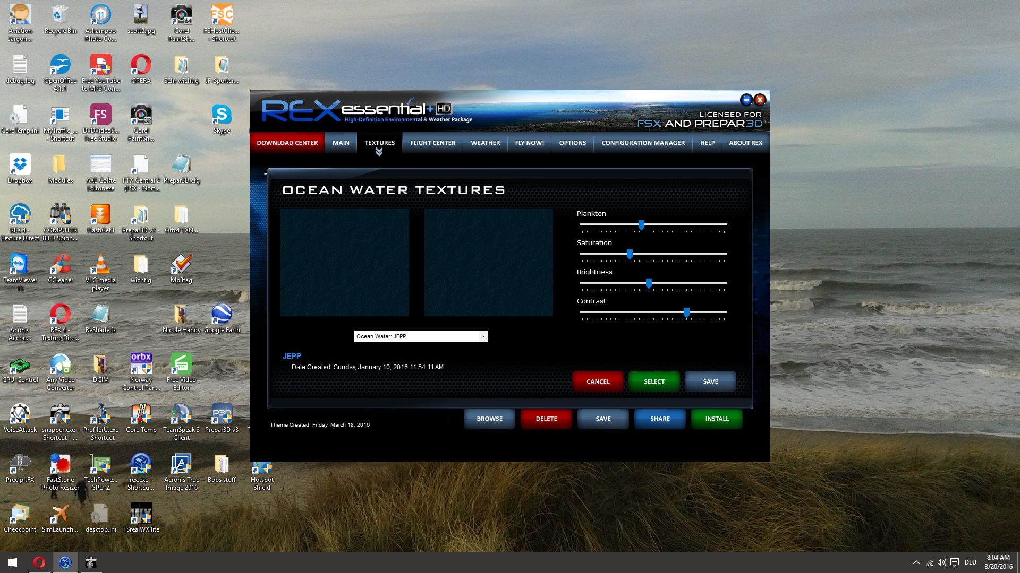Open the Configuration Manager tab
The image size is (1020, 573).
(x=643, y=143)
